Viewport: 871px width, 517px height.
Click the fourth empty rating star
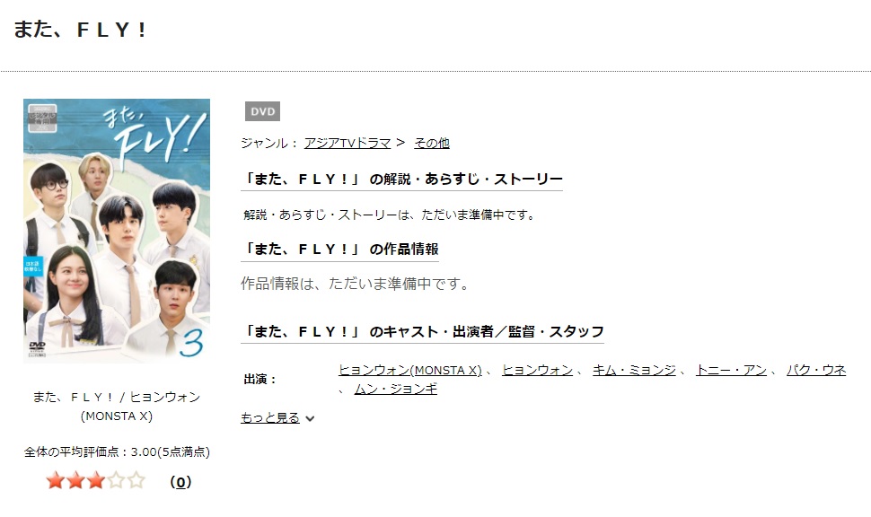[116, 480]
